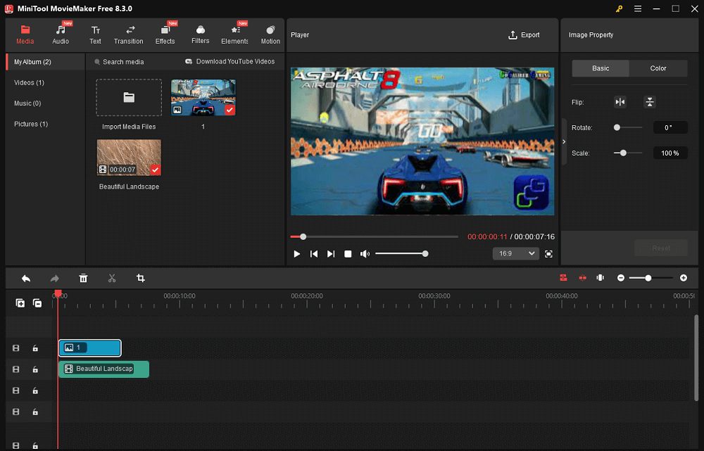Screen dimensions: 704x451
Task: Open the Elements tab
Action: click(x=234, y=34)
